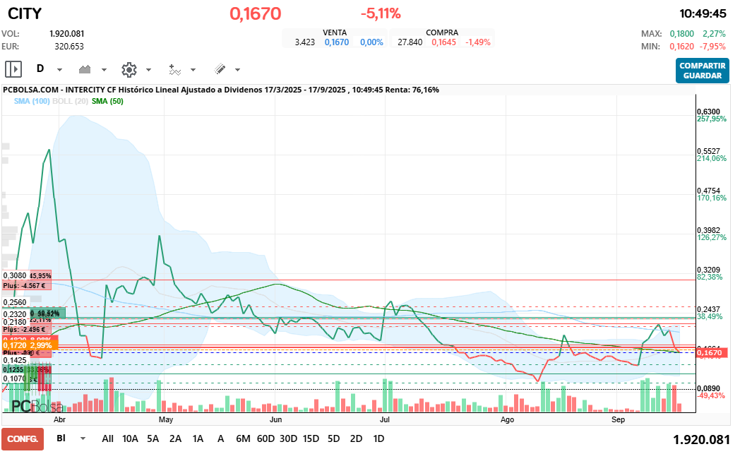The image size is (740, 454).
Task: Click the VENTA price 0,1670
Action: click(x=337, y=42)
